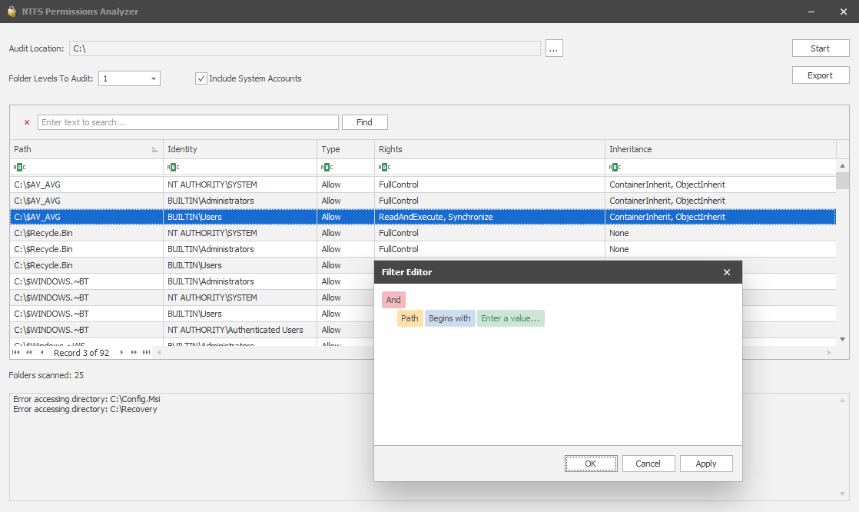Jump to last record in navigator
The image size is (859, 512).
146,353
